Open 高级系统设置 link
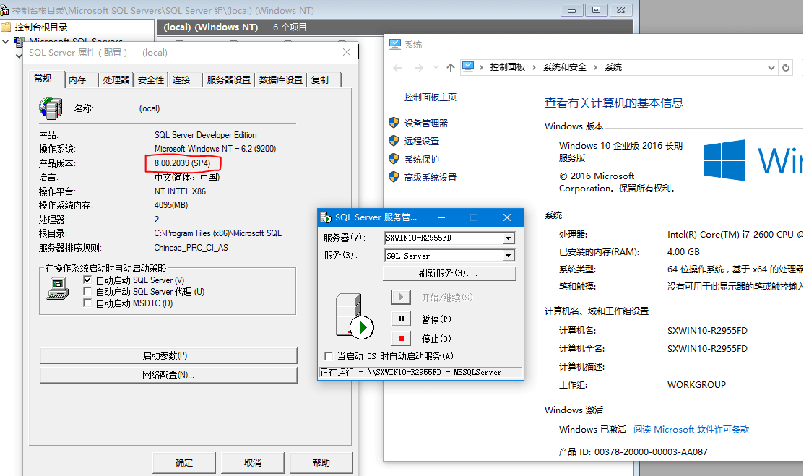809x476 pixels. (x=431, y=177)
